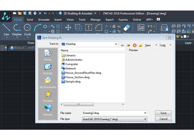Click the Up one level folder icon
This screenshot has height=140, width=194.
point(129,45)
